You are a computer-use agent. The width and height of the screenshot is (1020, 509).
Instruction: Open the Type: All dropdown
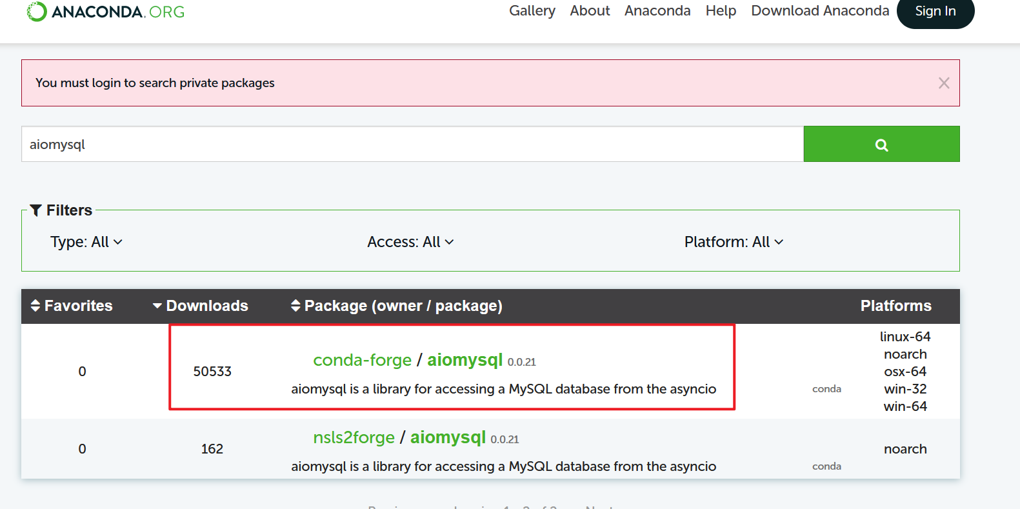86,242
